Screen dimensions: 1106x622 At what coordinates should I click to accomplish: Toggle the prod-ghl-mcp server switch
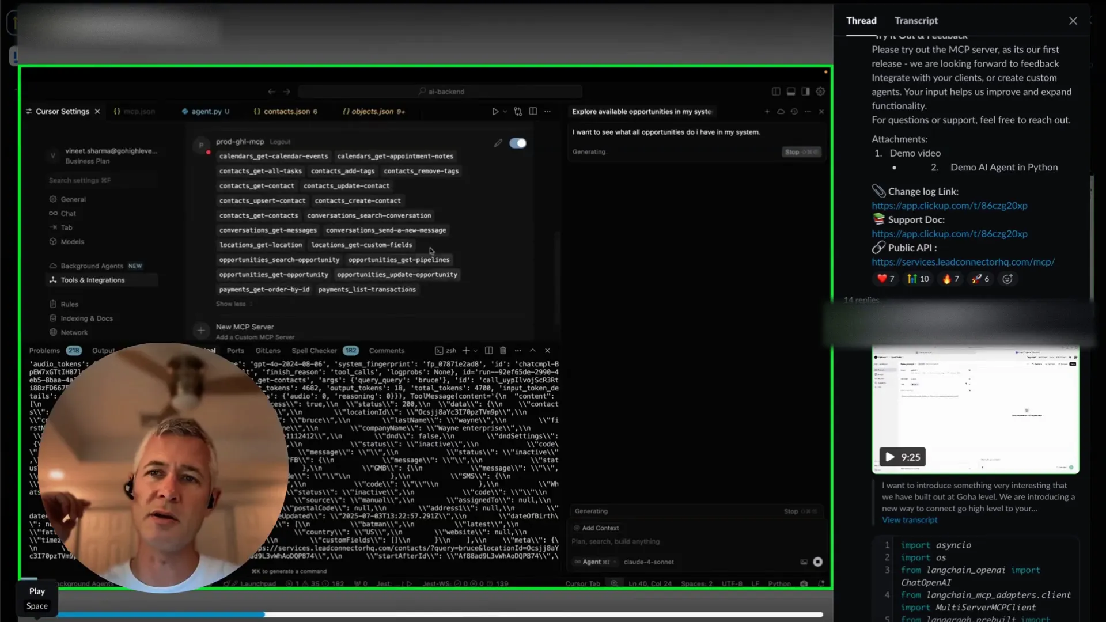click(x=518, y=143)
